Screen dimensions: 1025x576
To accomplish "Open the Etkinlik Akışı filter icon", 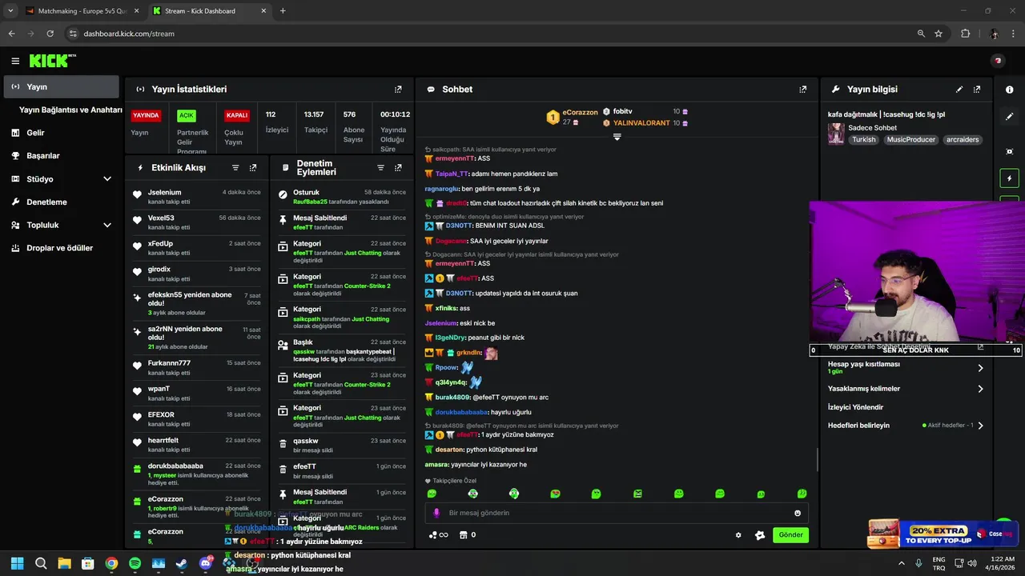I will coord(235,168).
